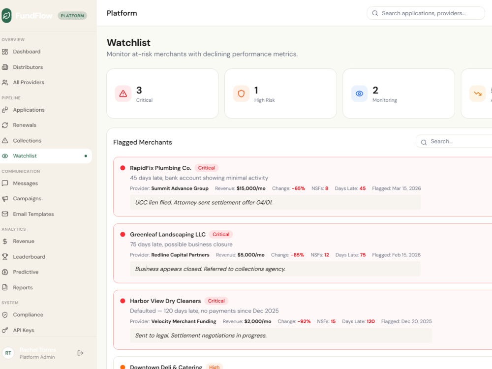Click the red Critical alert triangle icon

[123, 93]
